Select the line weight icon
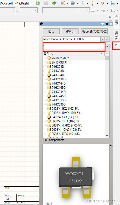The height and width of the screenshot is (205, 120). point(93,10)
